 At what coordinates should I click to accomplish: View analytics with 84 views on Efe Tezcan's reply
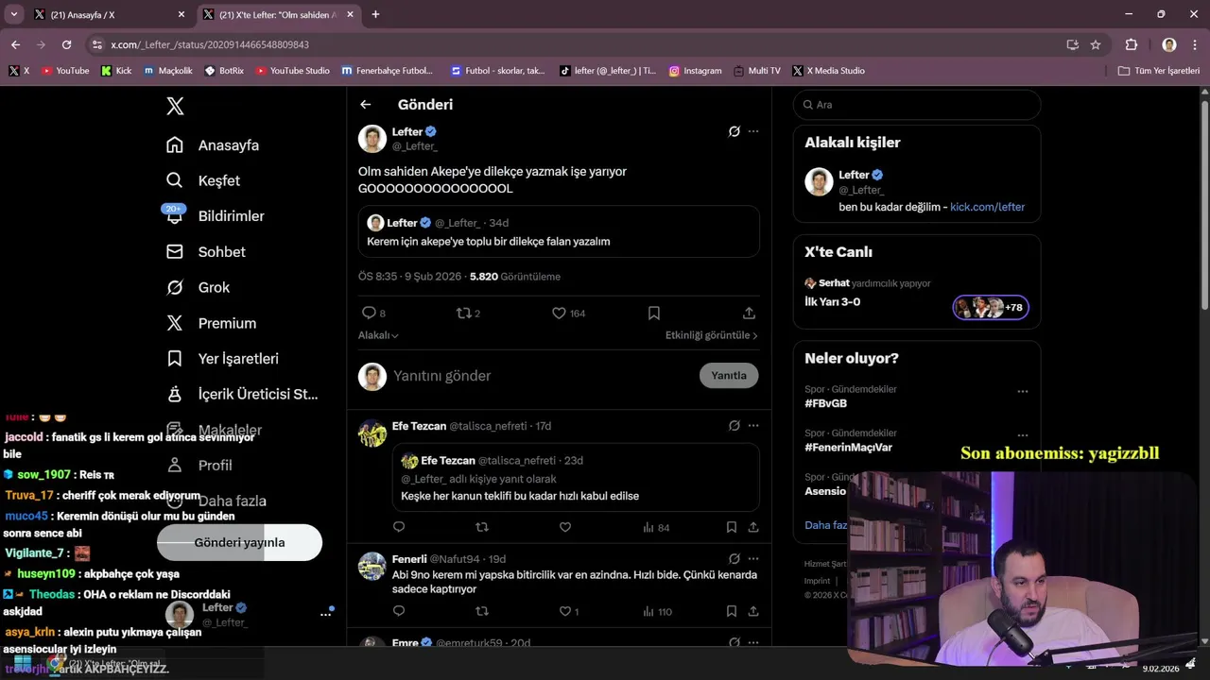tap(656, 527)
